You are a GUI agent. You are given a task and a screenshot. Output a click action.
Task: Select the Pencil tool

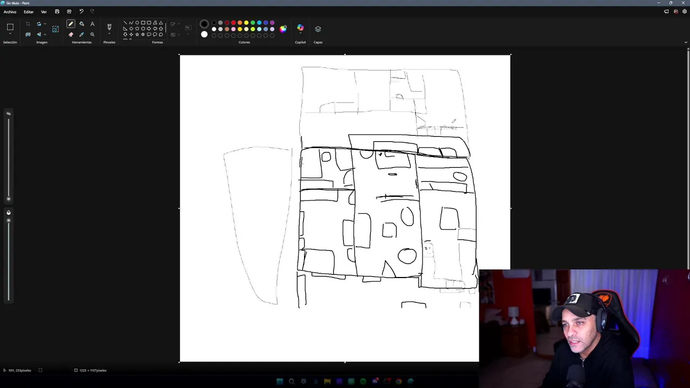71,24
